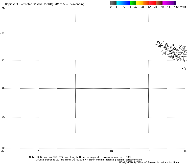Click the "-52" latitude axis label

2,34
